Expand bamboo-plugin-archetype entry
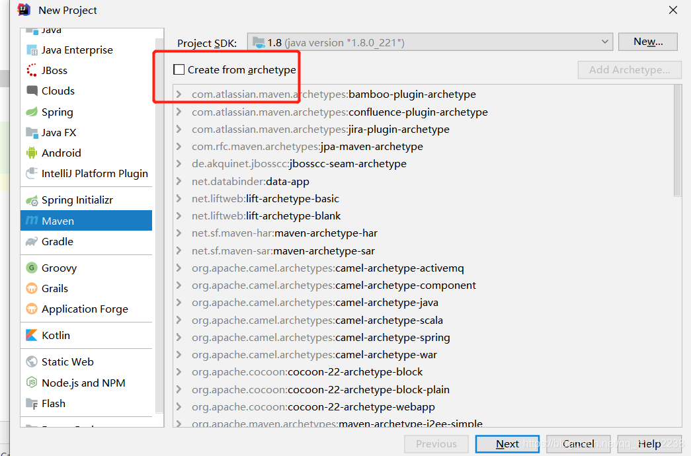The width and height of the screenshot is (691, 456). [x=179, y=95]
